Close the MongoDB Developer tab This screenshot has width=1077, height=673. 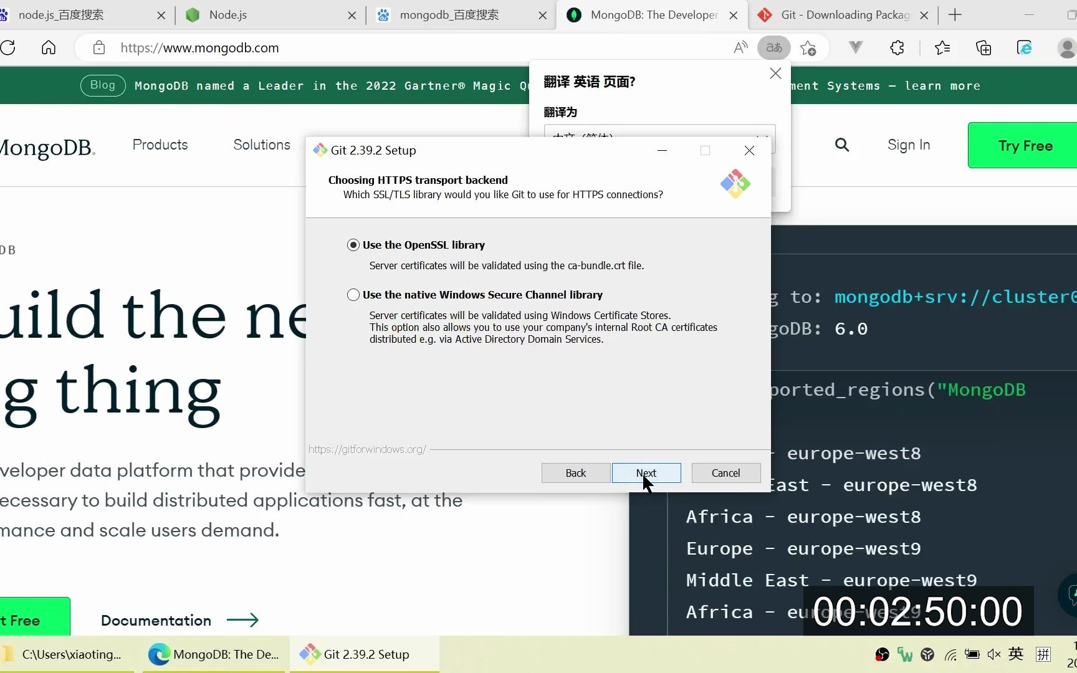[734, 16]
